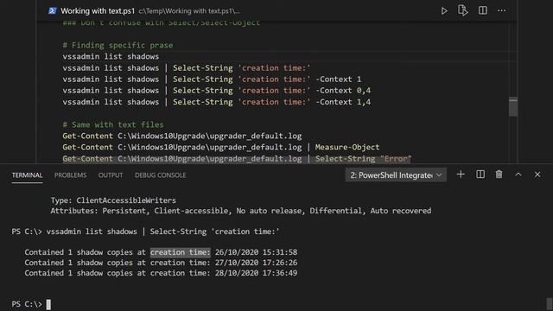Screen dimensions: 553x311
Task: Click the terminal line dated 27/10/2020 17:26:26
Action: [161, 263]
